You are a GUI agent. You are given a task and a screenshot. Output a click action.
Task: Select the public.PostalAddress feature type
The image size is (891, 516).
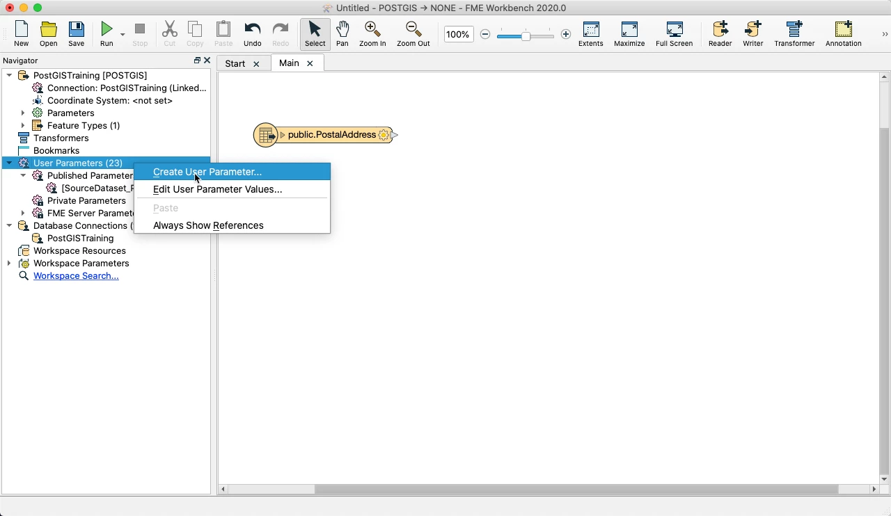point(331,135)
